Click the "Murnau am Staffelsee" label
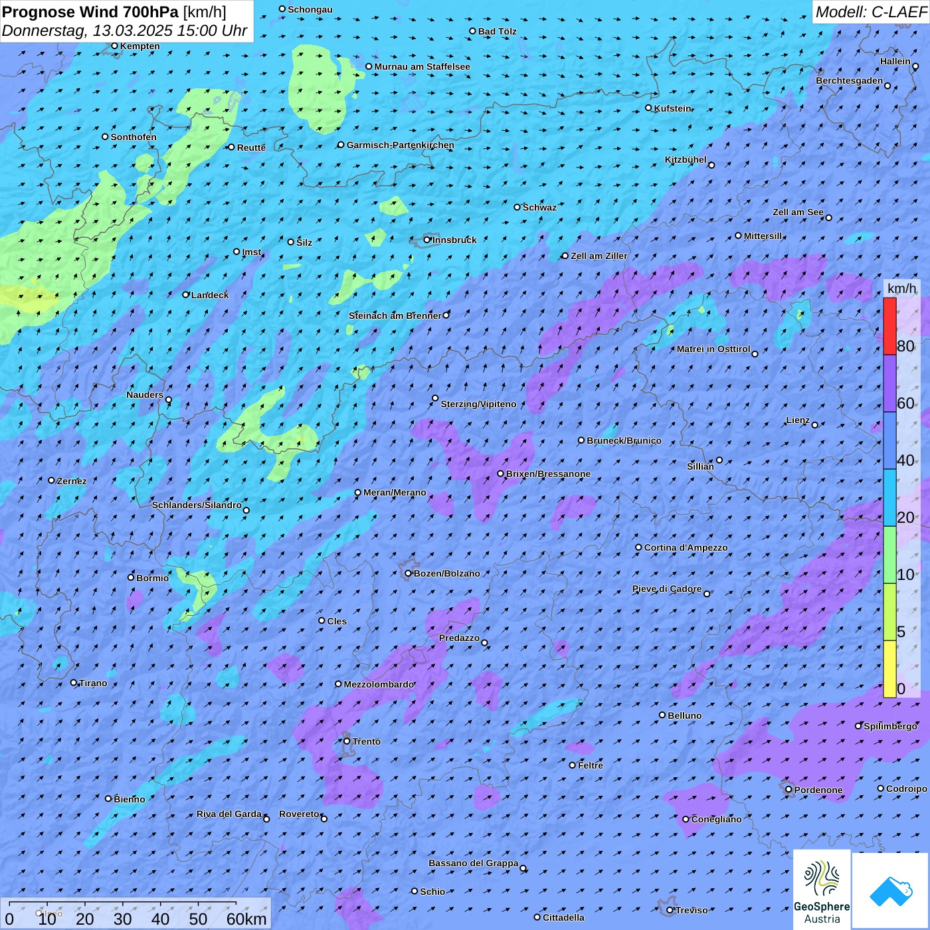The image size is (930, 930). tap(422, 66)
